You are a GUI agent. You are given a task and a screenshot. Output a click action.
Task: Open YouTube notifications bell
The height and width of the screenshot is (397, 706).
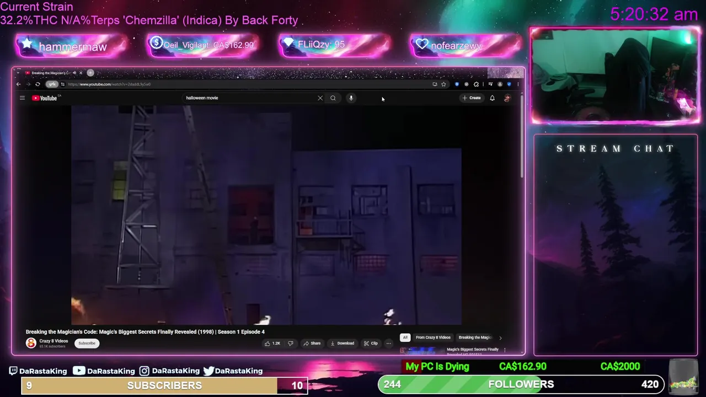(492, 98)
